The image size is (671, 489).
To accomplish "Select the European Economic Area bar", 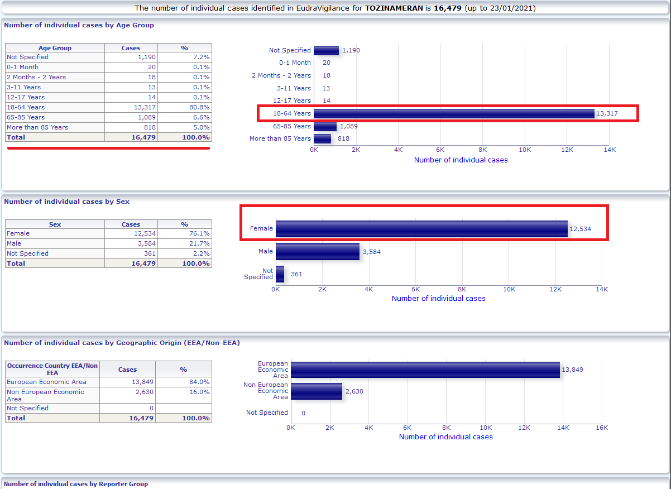I will point(425,370).
